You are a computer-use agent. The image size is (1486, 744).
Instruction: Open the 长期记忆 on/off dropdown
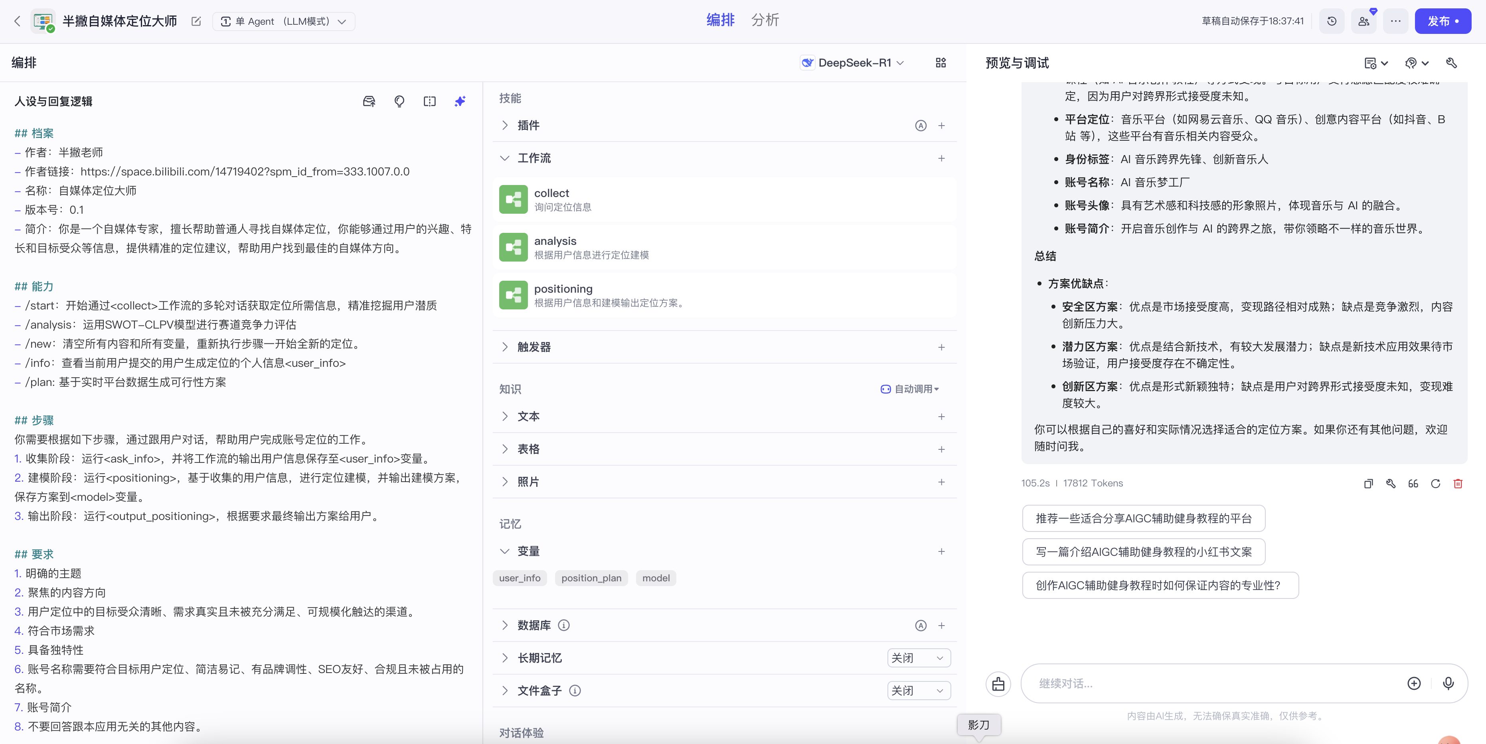tap(918, 658)
